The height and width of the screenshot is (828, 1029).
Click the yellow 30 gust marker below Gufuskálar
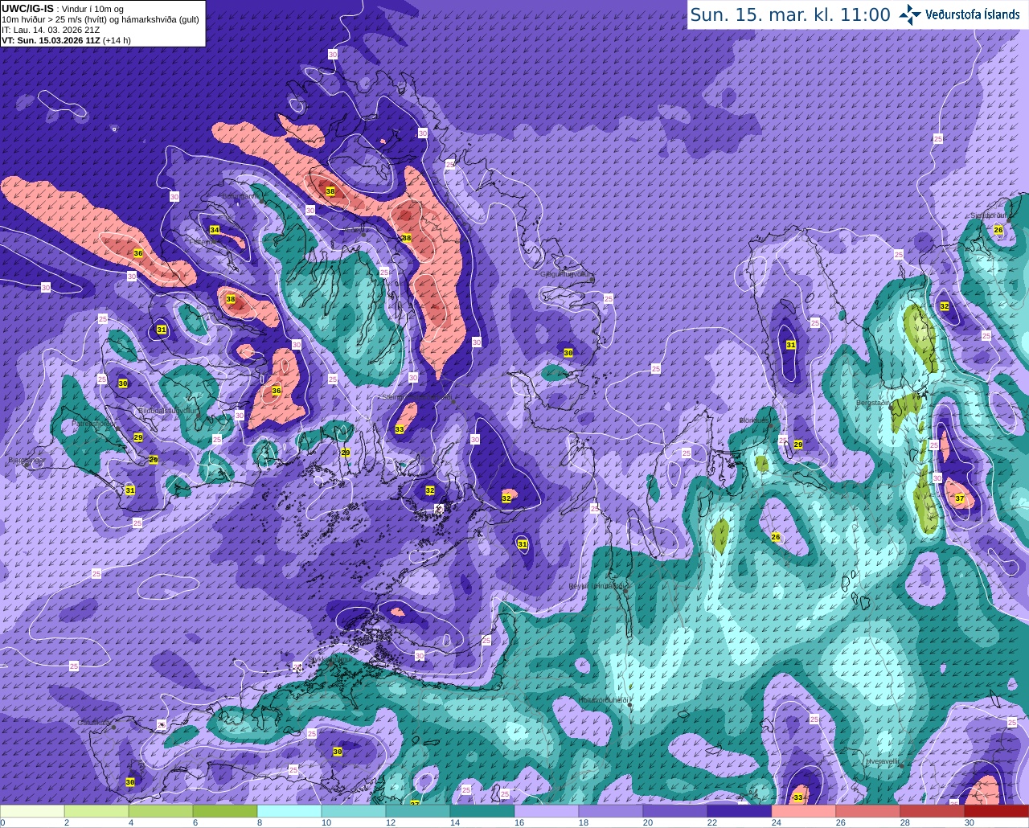(130, 782)
